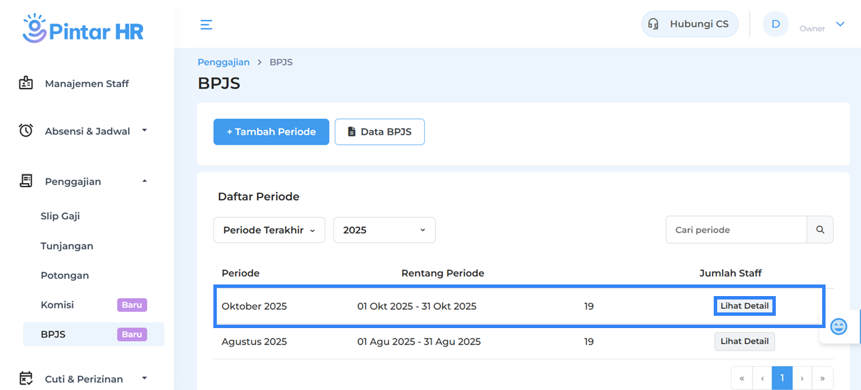Collapse the Penggajian sidebar section
The height and width of the screenshot is (390, 861).
pos(144,181)
